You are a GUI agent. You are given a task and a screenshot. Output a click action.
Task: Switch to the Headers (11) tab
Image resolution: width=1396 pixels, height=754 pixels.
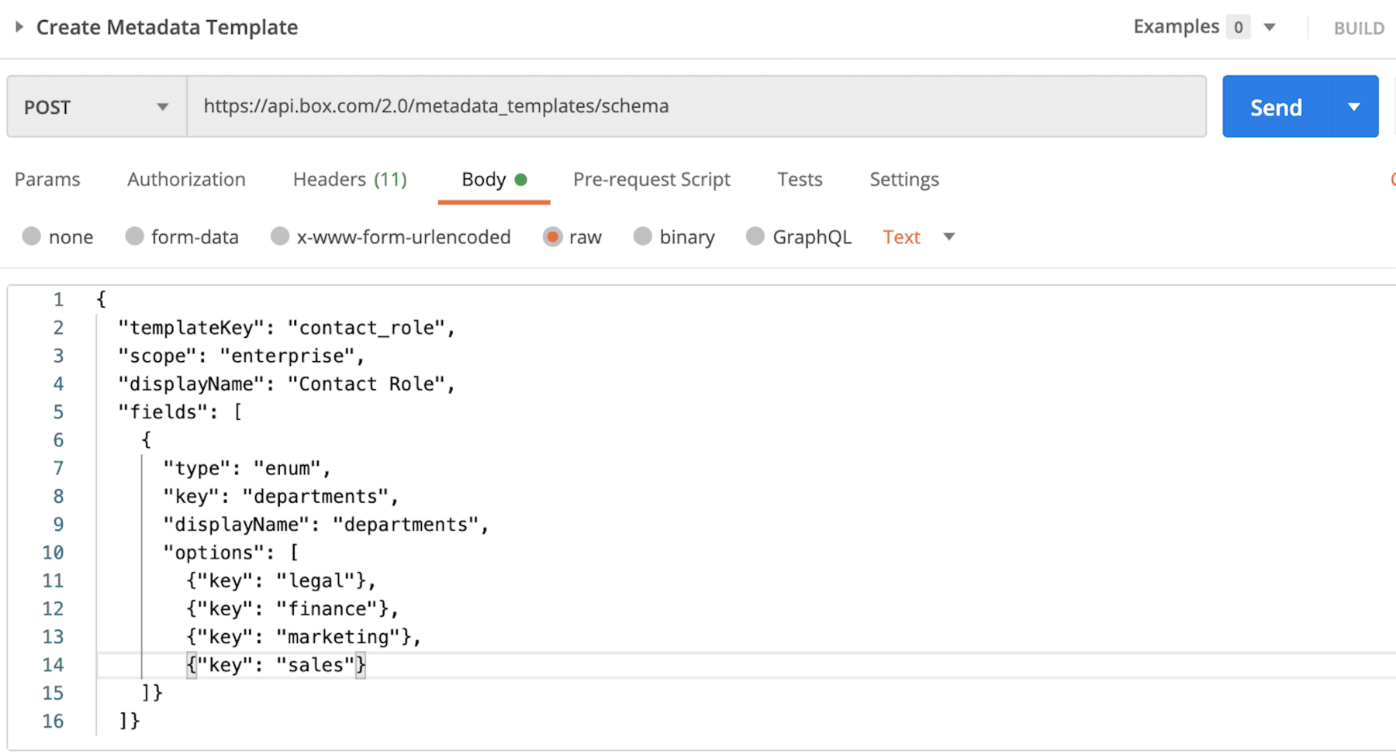(350, 180)
